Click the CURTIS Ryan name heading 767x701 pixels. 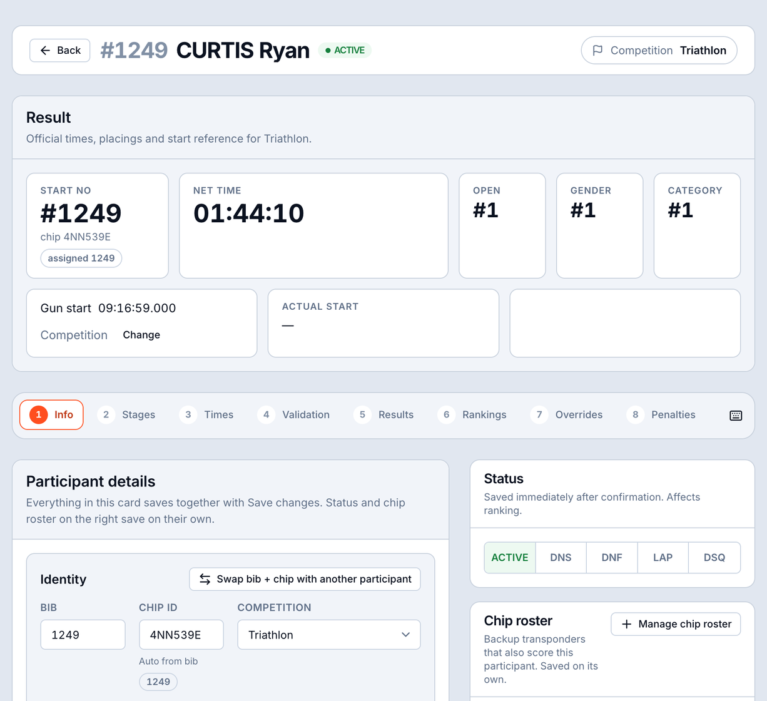243,50
